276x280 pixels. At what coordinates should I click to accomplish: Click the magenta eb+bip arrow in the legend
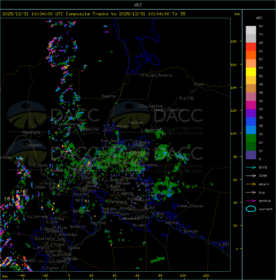click(251, 201)
